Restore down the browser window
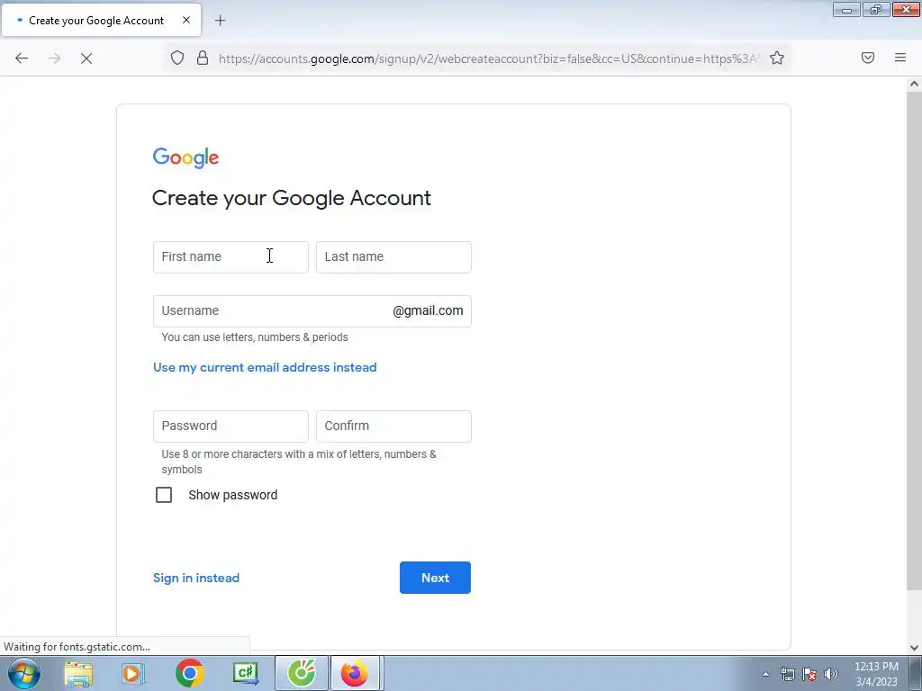Screen dimensions: 922x691 tap(876, 9)
